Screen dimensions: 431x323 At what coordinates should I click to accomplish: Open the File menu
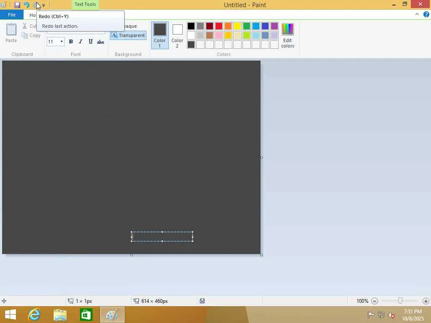point(12,15)
